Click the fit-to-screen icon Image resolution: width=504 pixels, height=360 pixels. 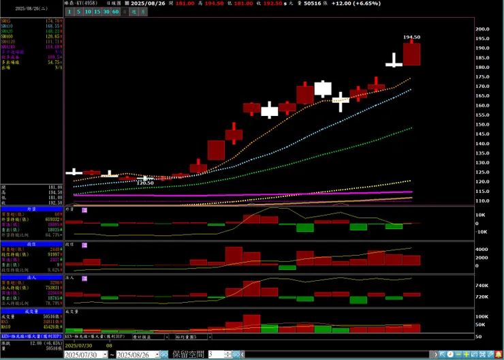click(x=482, y=355)
